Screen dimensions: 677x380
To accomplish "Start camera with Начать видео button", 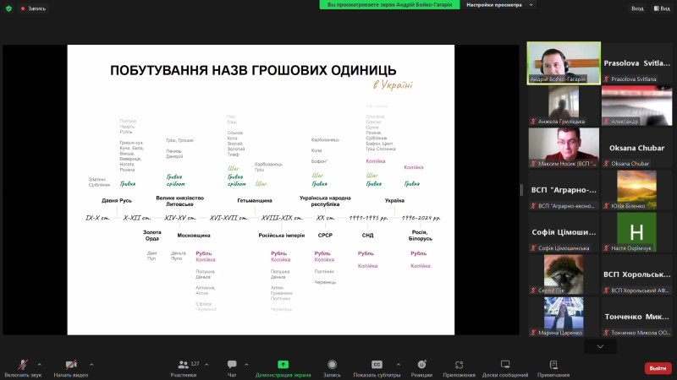I will (71, 366).
